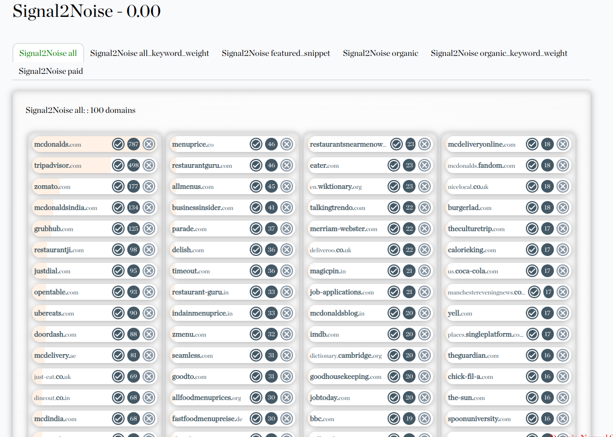Open Signal2Noise featured_snippet tab
The height and width of the screenshot is (437, 613).
[x=276, y=53]
